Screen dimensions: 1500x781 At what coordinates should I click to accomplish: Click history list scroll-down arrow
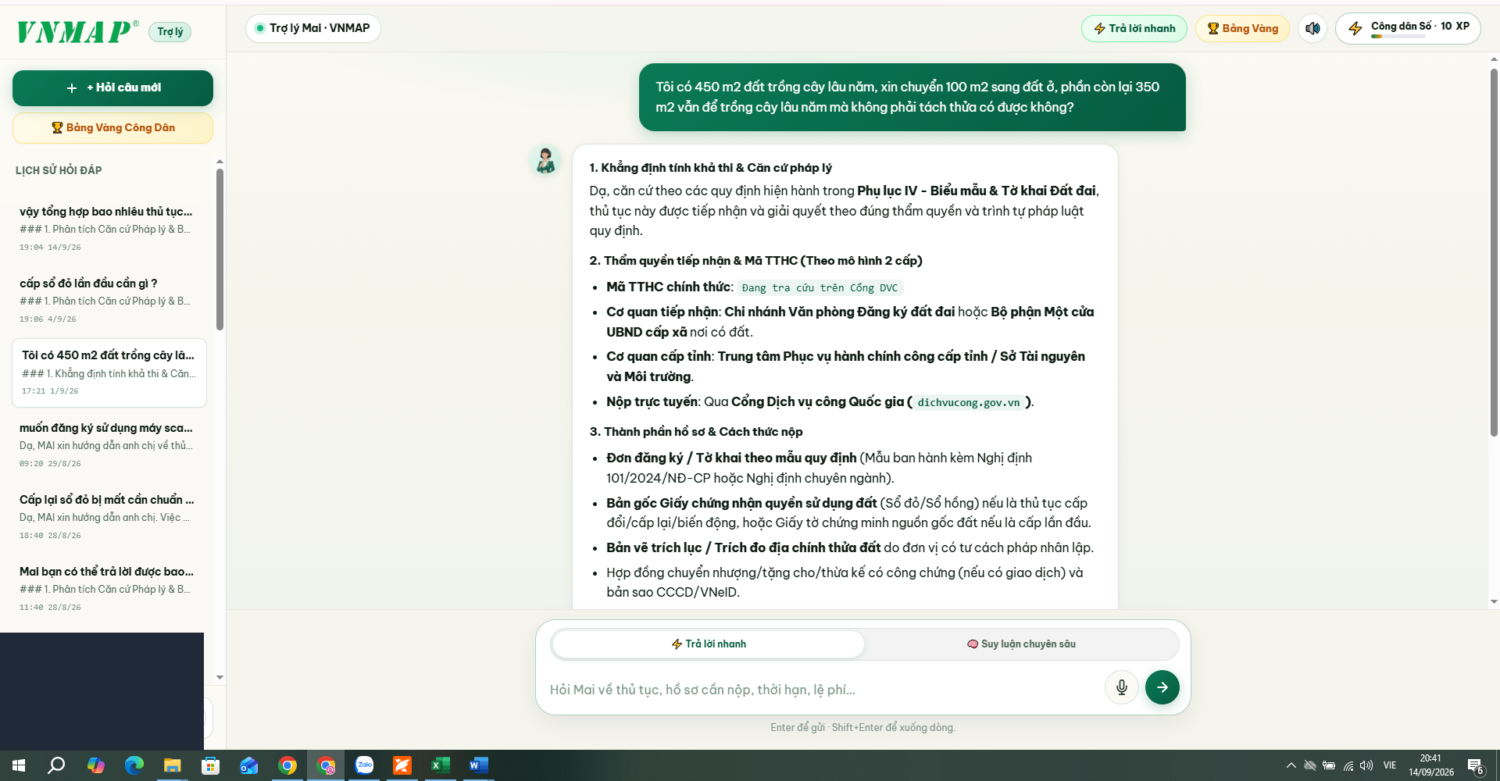220,677
